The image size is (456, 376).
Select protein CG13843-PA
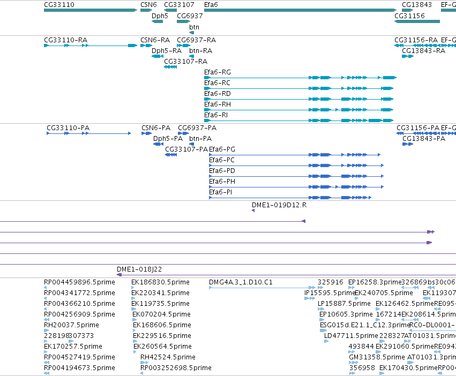(x=408, y=144)
